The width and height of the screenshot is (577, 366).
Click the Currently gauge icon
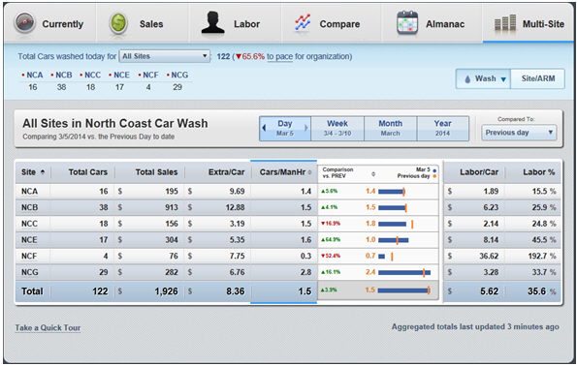pyautogui.click(x=24, y=23)
